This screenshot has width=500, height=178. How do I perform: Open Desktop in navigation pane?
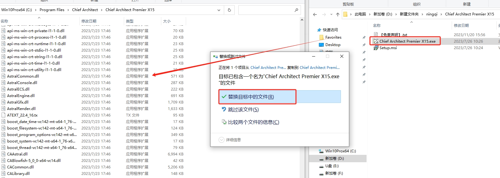[x=333, y=45]
